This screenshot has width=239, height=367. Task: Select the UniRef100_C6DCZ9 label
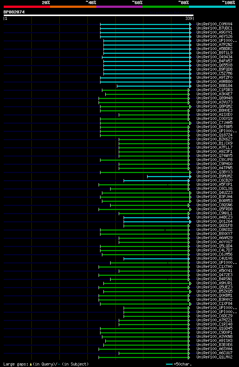(214, 316)
